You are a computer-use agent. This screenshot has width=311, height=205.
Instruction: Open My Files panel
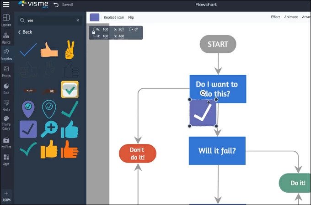click(x=6, y=142)
